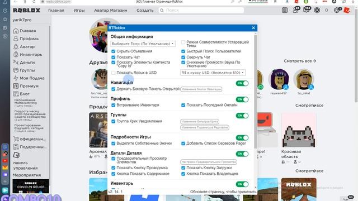Toggle Держать Боковую Панель Открытой checkbox
The image size is (358, 201).
pos(113,89)
